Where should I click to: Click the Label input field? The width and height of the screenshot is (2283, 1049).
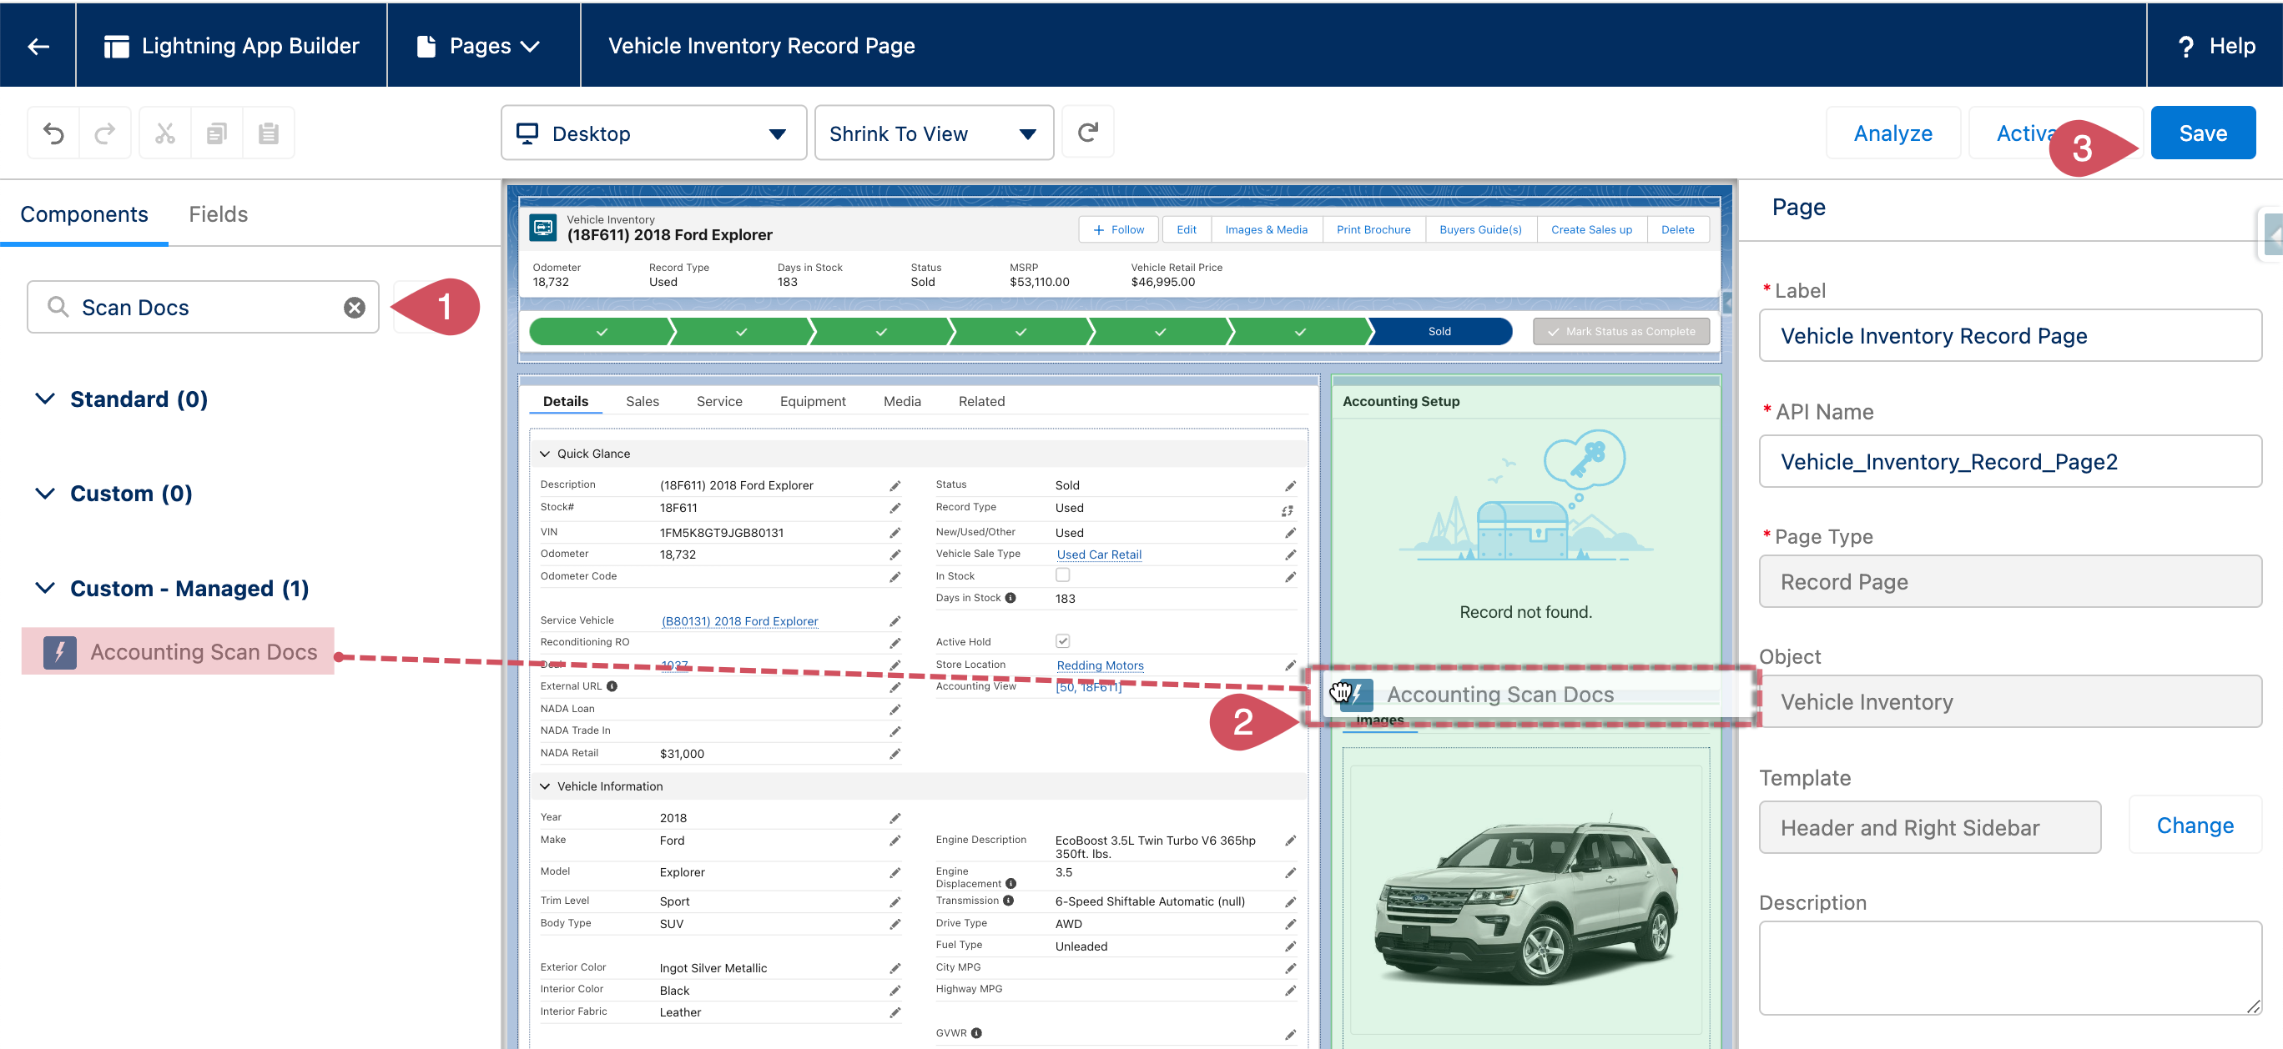[x=2010, y=336]
